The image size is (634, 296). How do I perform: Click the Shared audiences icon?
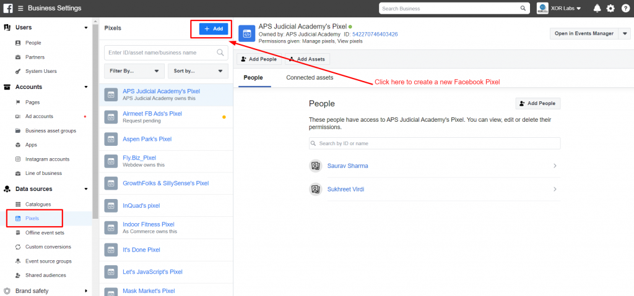[18, 276]
